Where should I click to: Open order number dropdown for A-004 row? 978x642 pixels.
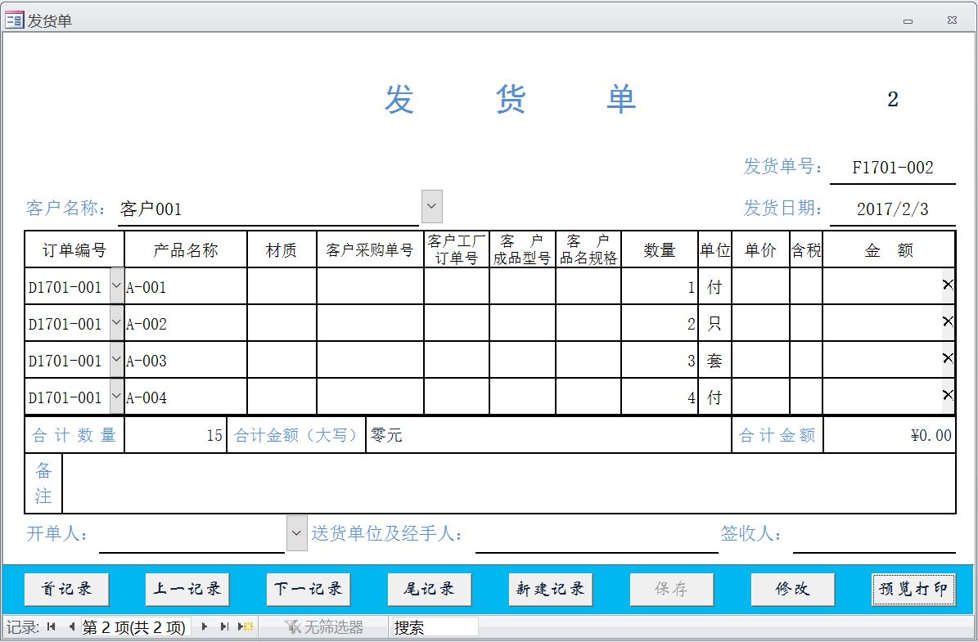coord(116,397)
